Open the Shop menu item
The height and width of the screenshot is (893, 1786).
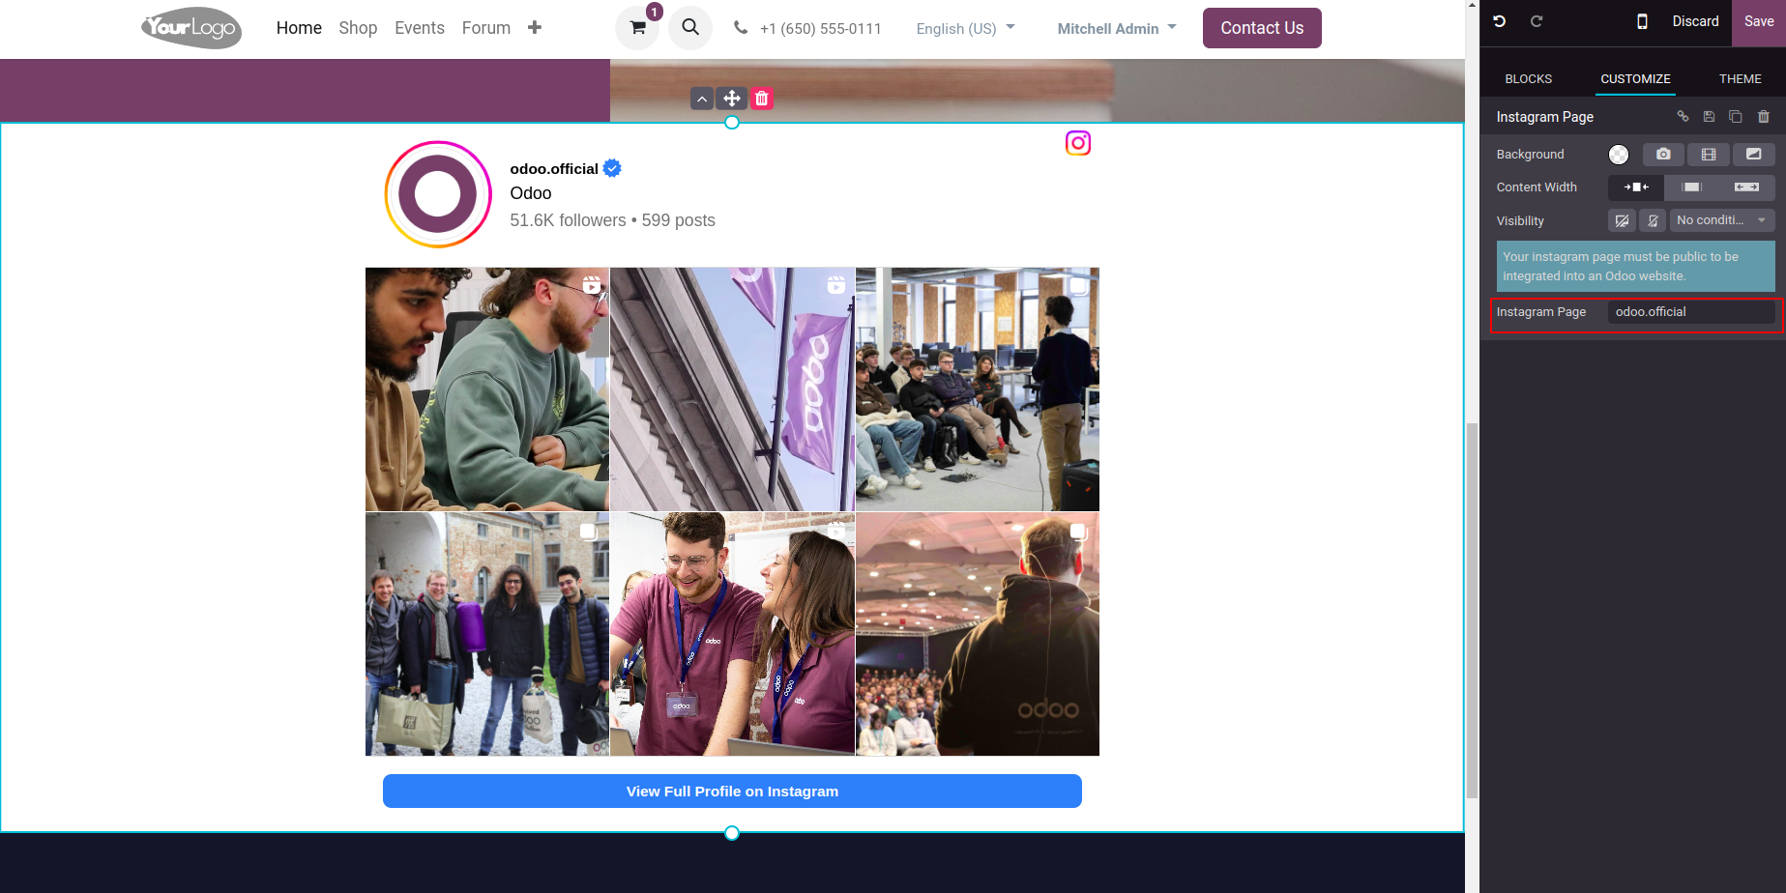(x=358, y=28)
